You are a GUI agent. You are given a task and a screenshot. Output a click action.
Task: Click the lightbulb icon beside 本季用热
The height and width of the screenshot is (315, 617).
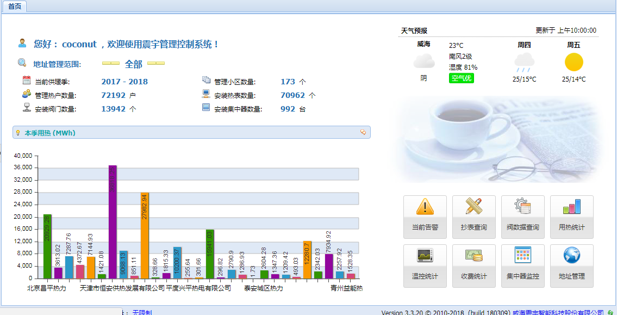point(18,132)
